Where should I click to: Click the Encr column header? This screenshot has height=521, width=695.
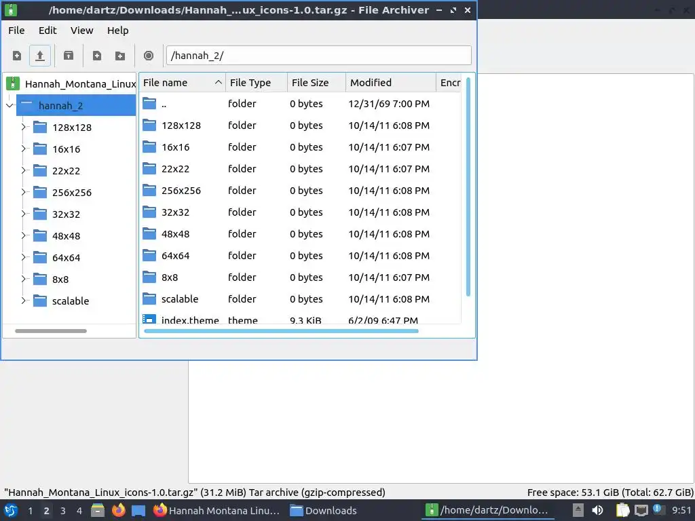449,82
